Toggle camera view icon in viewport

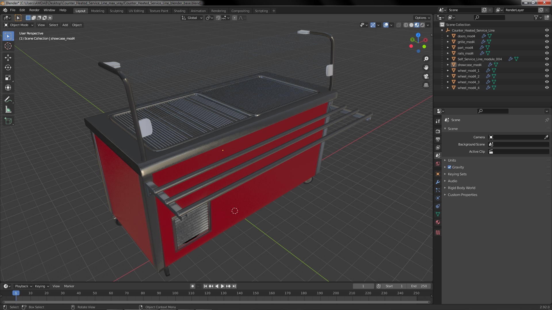pyautogui.click(x=426, y=76)
